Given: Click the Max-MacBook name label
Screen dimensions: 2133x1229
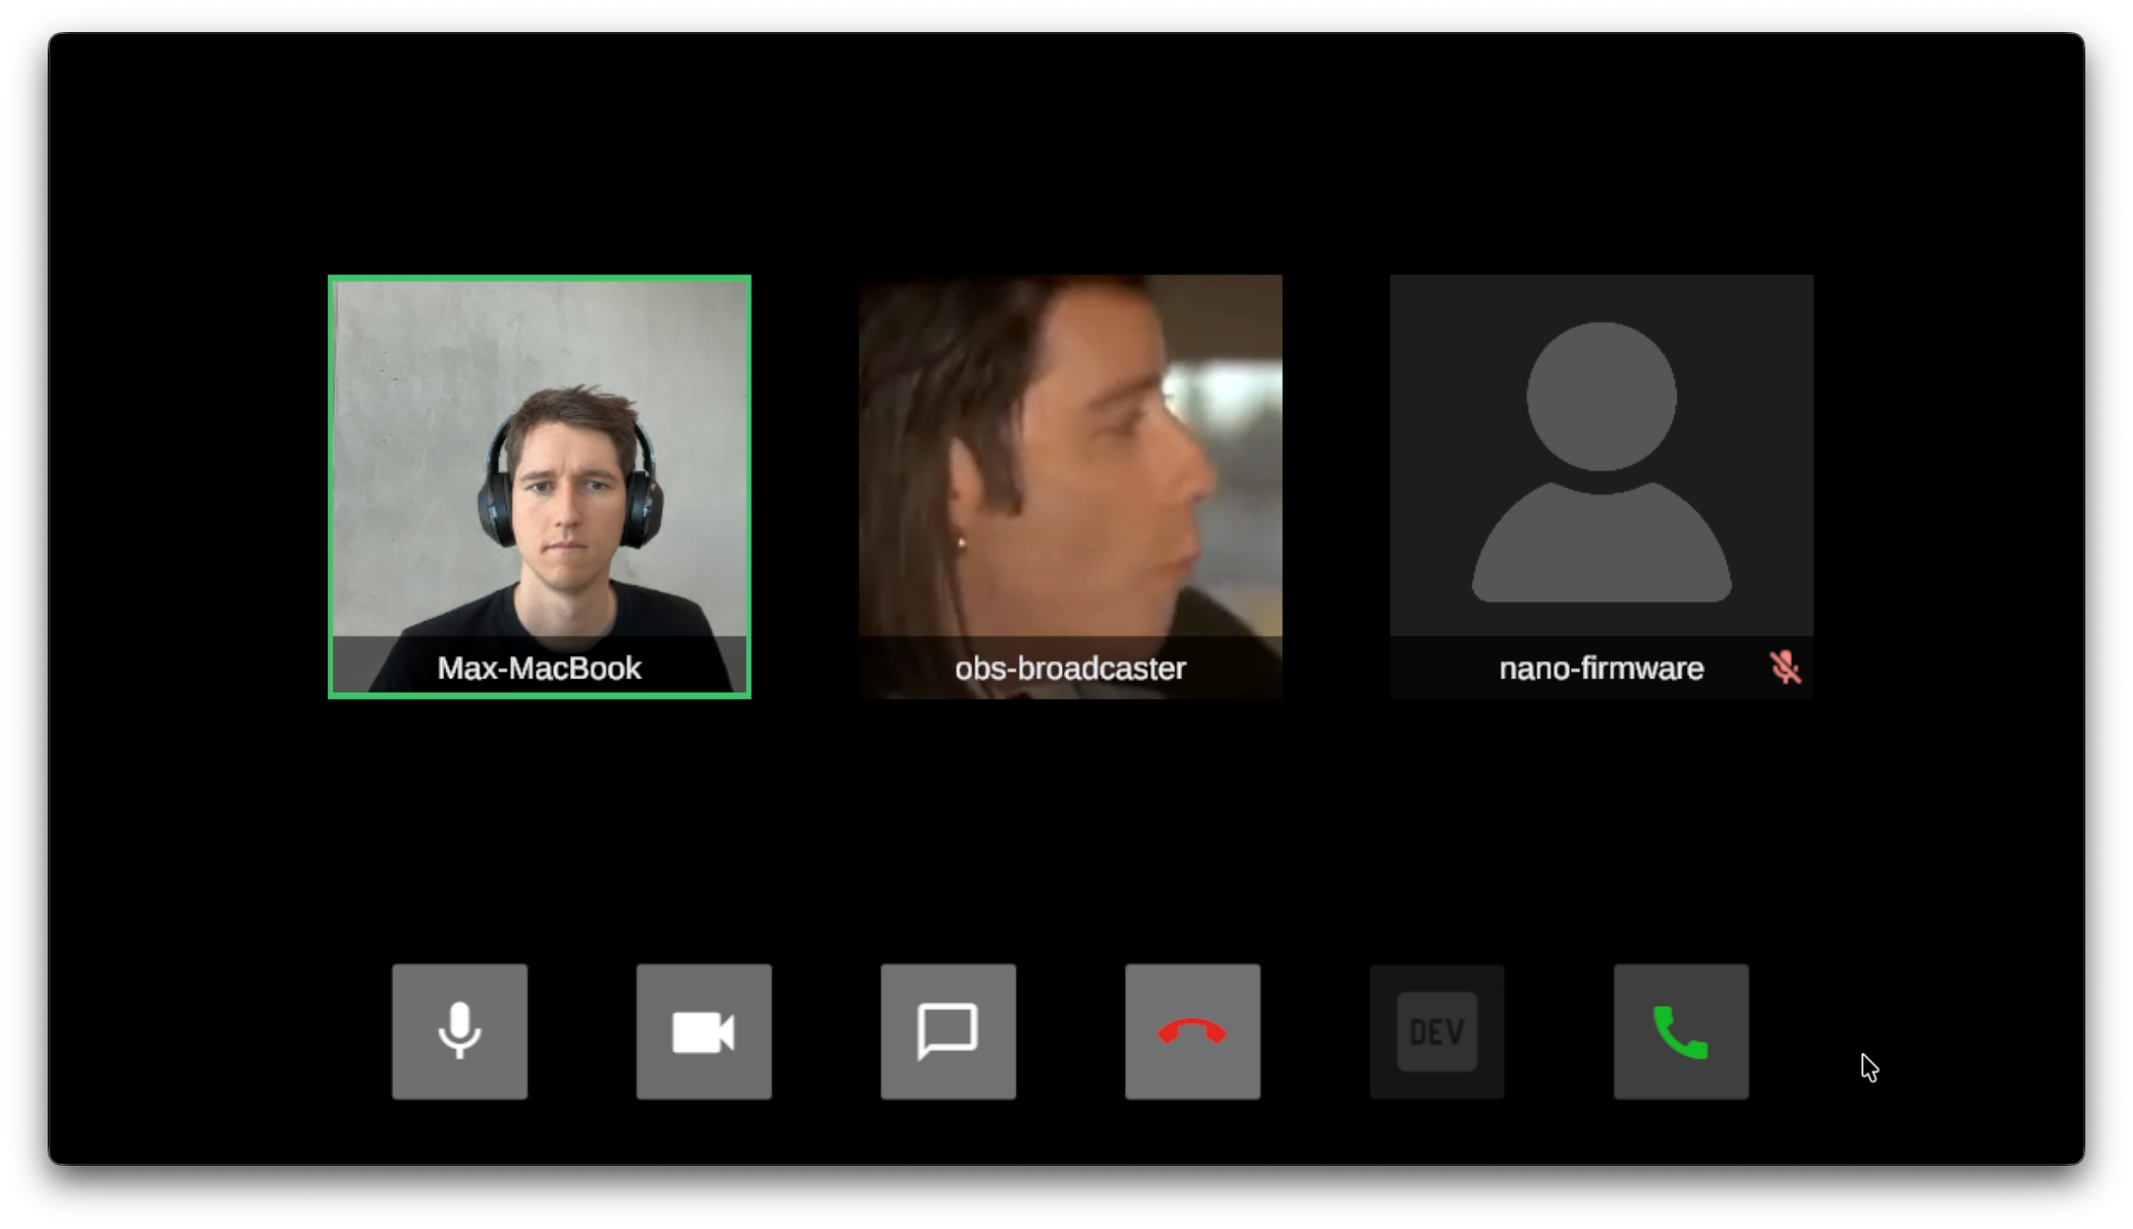Looking at the screenshot, I should 539,668.
